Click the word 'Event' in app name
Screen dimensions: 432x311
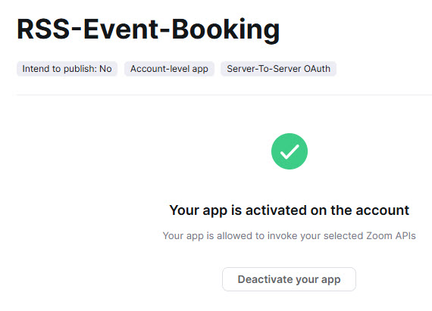pyautogui.click(x=121, y=29)
